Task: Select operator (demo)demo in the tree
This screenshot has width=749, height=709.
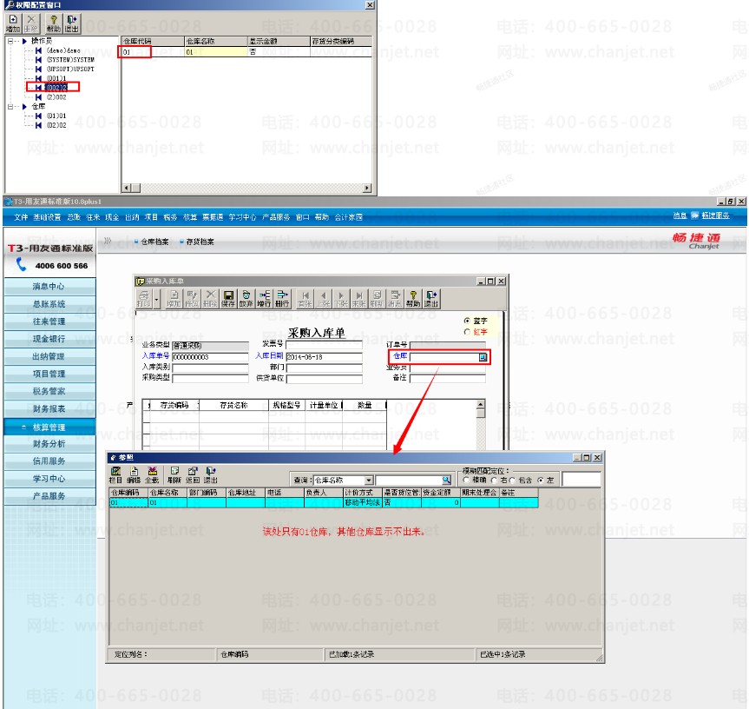Action: (x=63, y=50)
